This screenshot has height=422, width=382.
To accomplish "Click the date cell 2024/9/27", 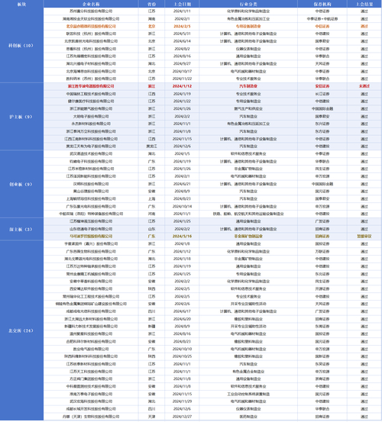I will point(182,64).
